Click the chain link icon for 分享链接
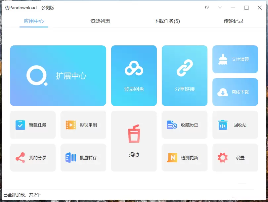 185,68
